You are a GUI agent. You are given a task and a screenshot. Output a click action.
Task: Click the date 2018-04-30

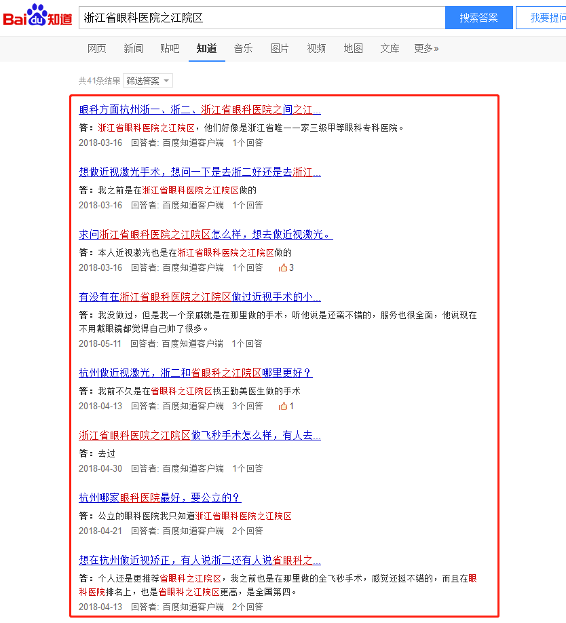(100, 469)
